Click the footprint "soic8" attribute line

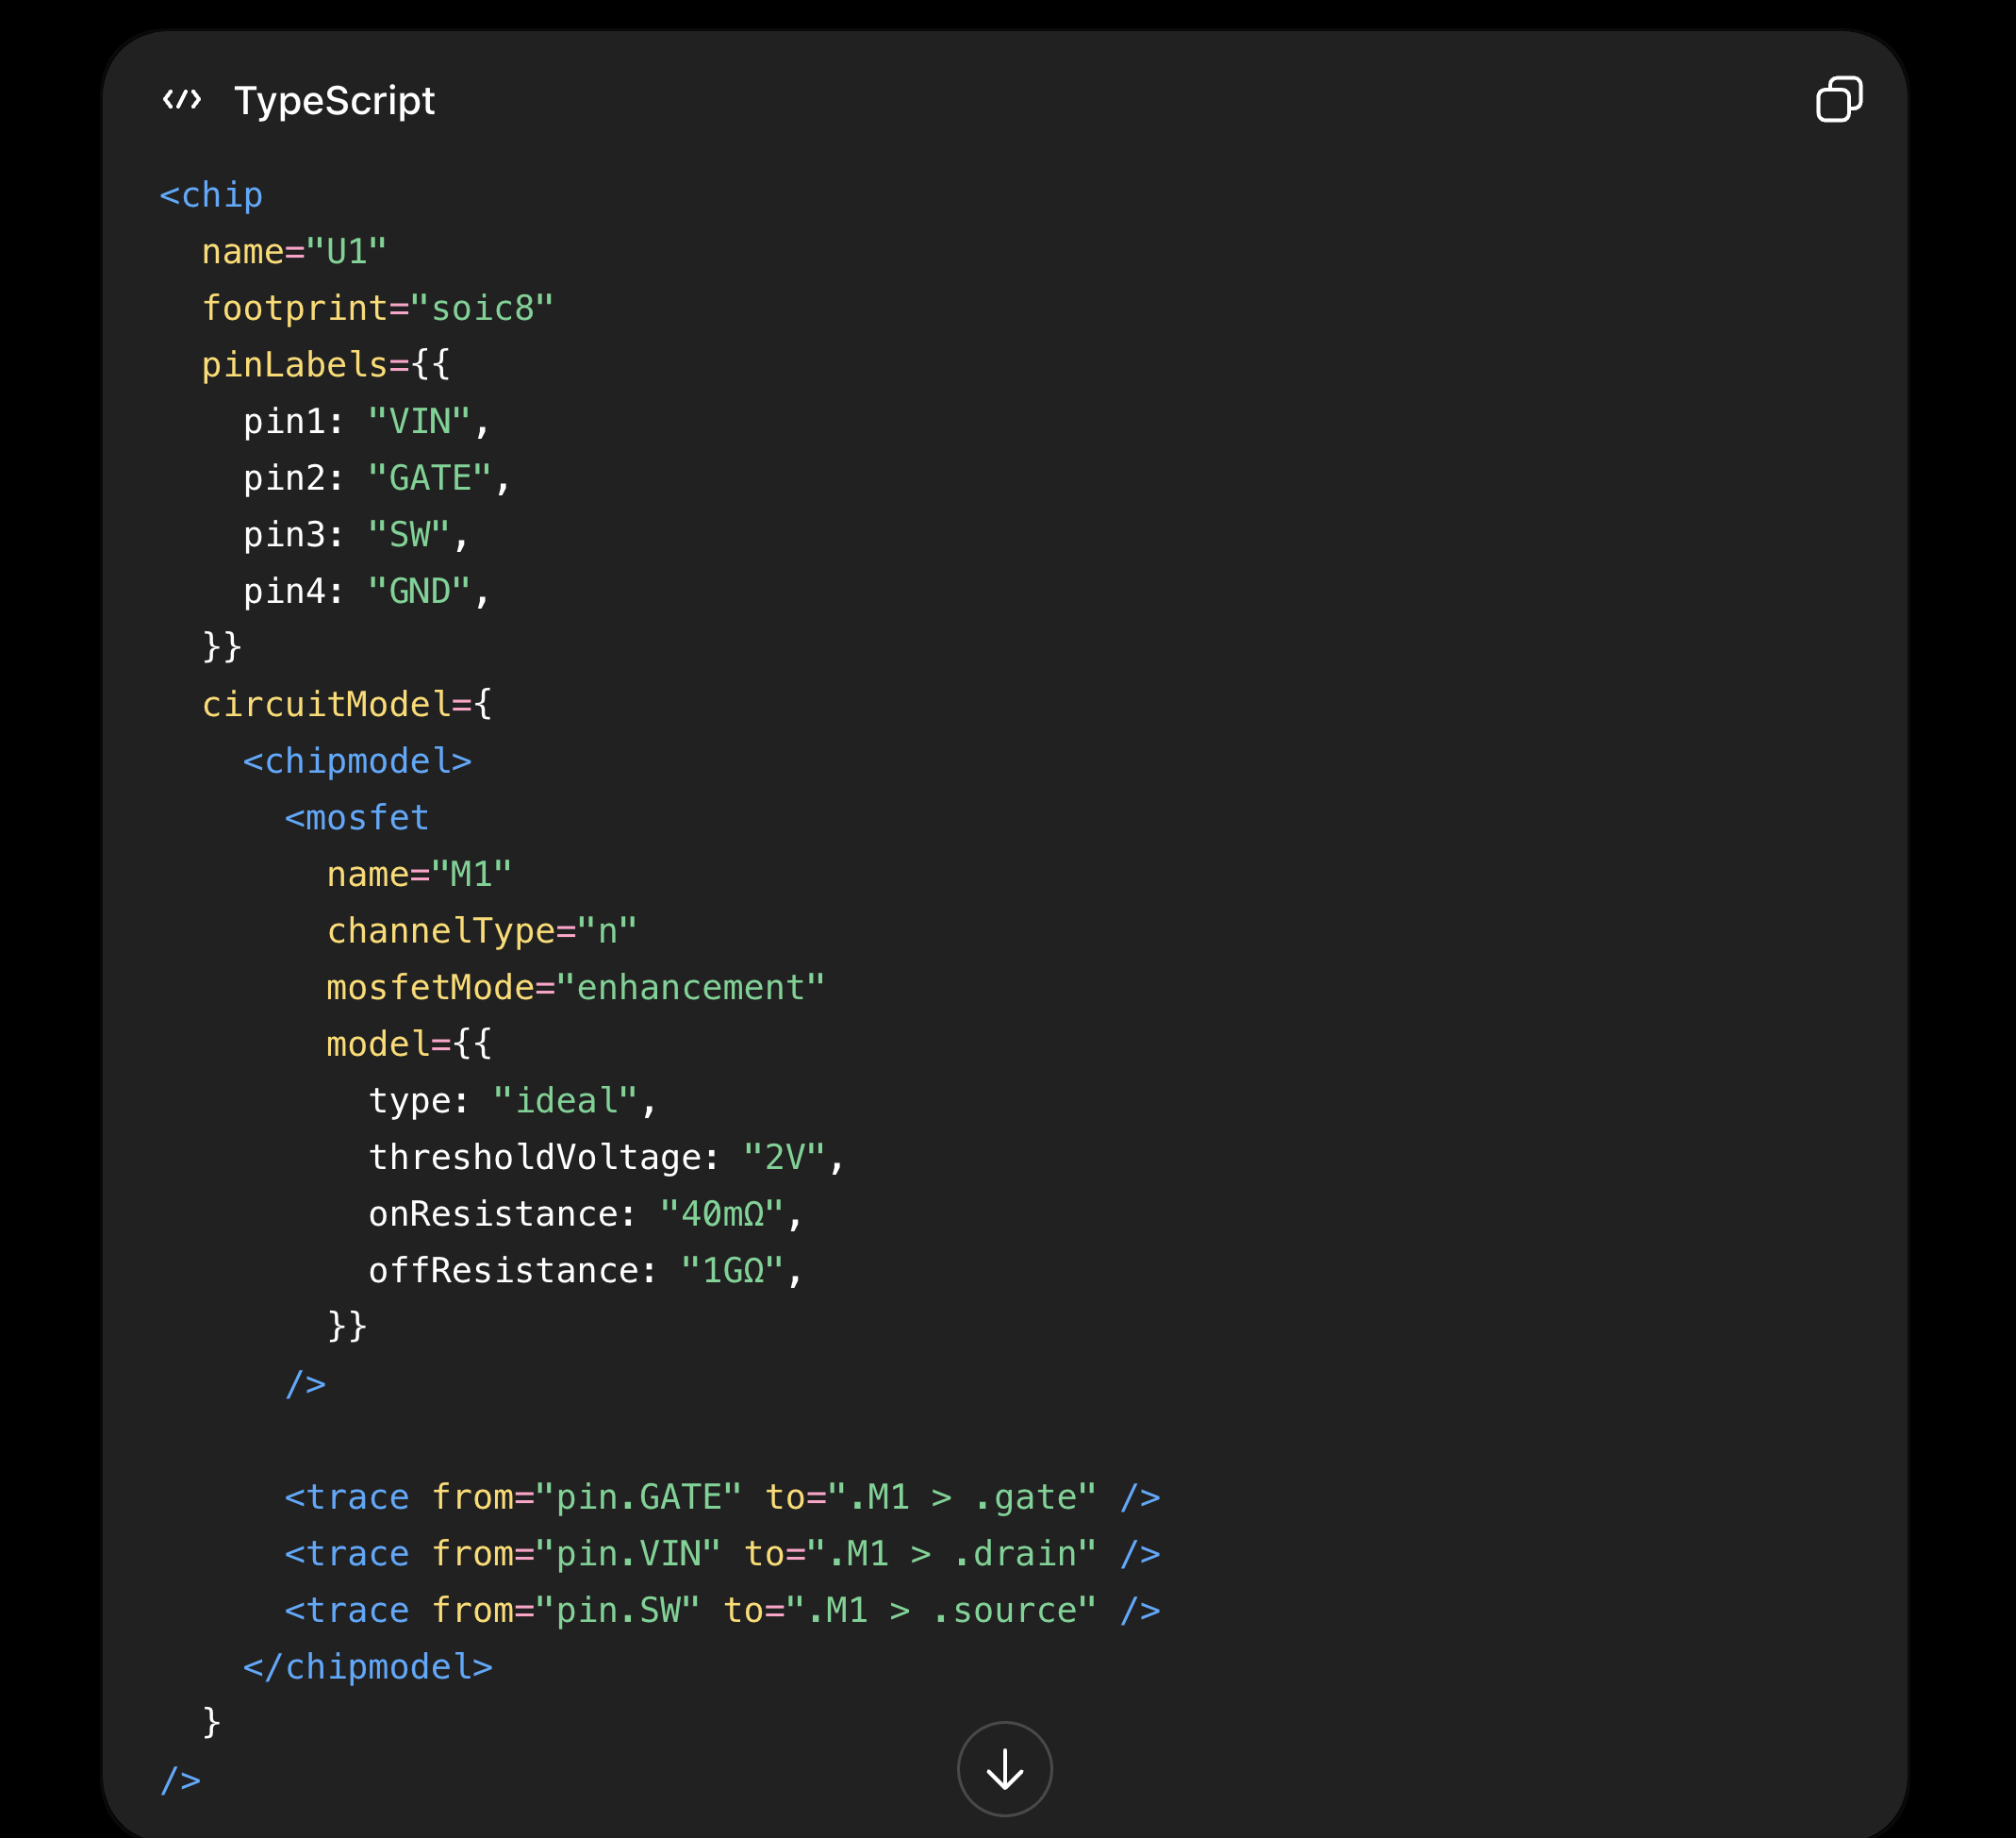click(378, 309)
